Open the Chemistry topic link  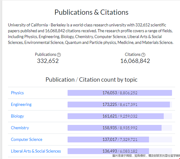[20, 128]
